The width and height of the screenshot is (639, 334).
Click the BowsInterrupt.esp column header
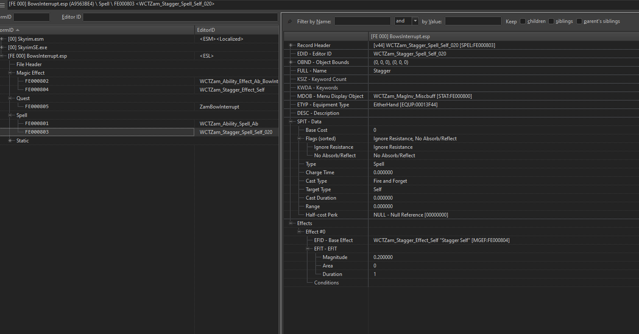(x=503, y=36)
